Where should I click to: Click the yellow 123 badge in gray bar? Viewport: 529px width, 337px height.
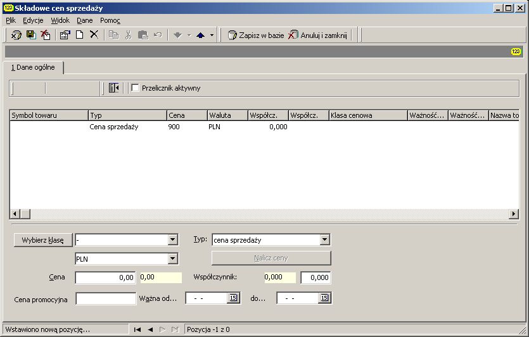pyautogui.click(x=516, y=51)
